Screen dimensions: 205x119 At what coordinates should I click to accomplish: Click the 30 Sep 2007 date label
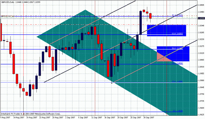click(149, 117)
